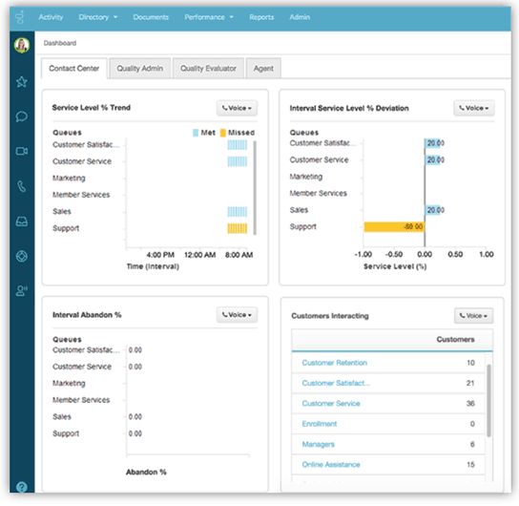Open Voice dropdown in Customers Interacting panel
519x506 pixels.
(x=473, y=316)
